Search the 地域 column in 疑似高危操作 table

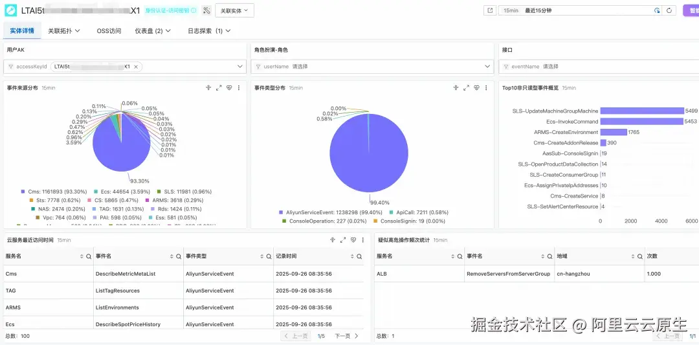(x=639, y=257)
